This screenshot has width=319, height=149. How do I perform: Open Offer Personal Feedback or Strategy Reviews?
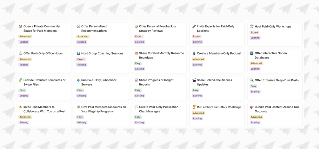point(157,28)
